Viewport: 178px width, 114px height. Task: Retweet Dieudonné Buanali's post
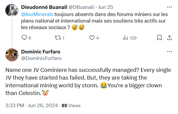(60, 38)
